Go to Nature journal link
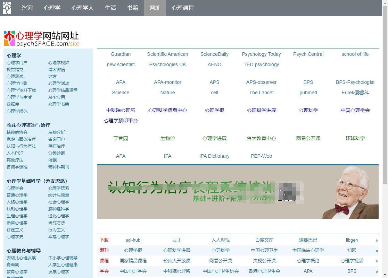The height and width of the screenshot is (278, 388). 167,93
